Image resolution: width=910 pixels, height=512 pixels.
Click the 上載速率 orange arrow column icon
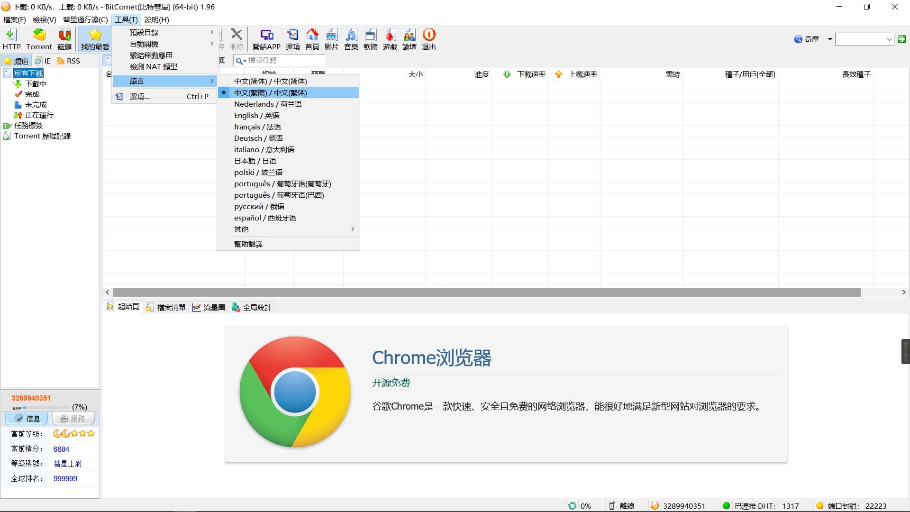[559, 74]
